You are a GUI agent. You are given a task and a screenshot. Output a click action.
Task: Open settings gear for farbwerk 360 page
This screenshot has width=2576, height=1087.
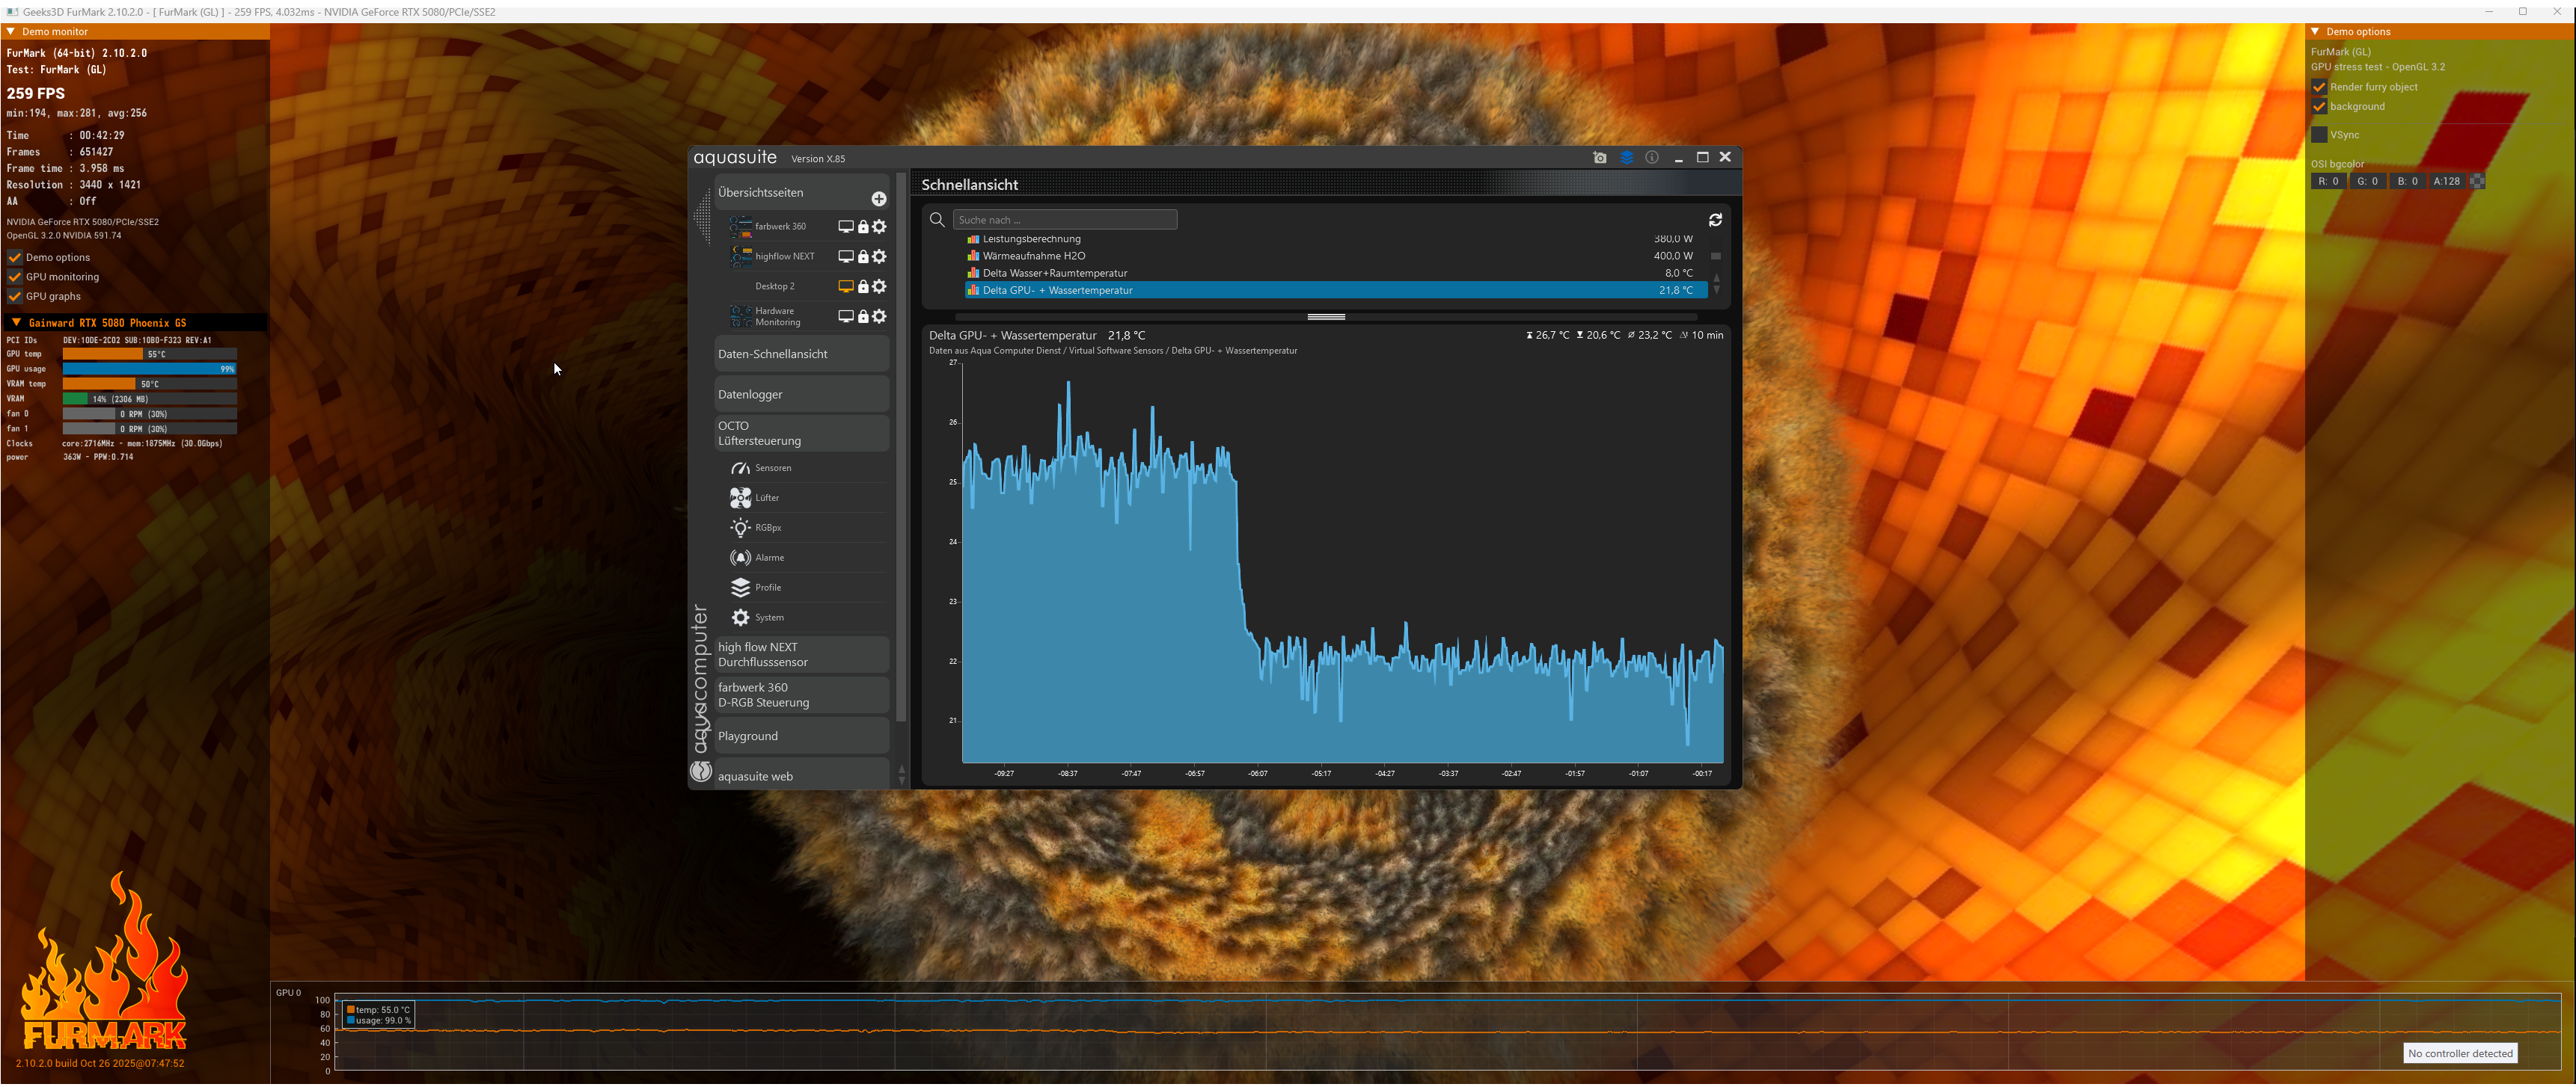879,227
